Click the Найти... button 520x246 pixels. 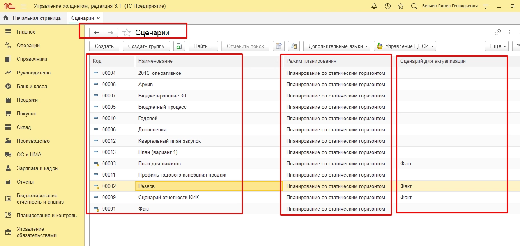coord(203,46)
